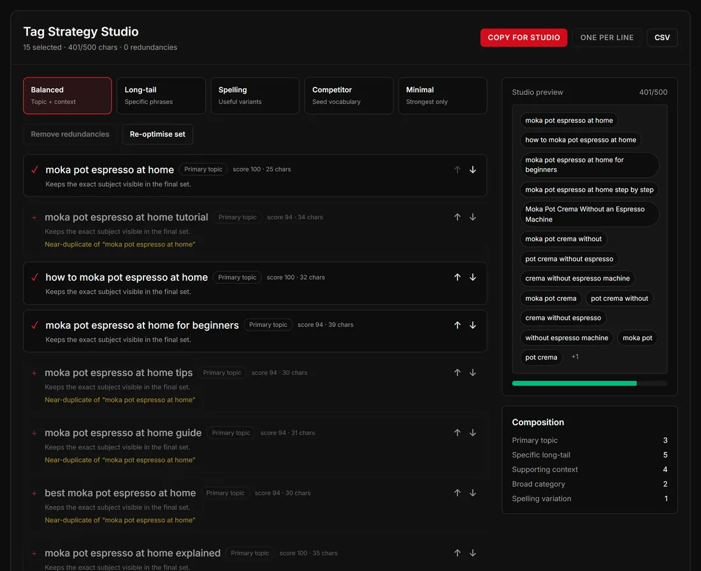Move 'moka pot espresso at home' down
Image resolution: width=701 pixels, height=571 pixels.
pos(473,170)
